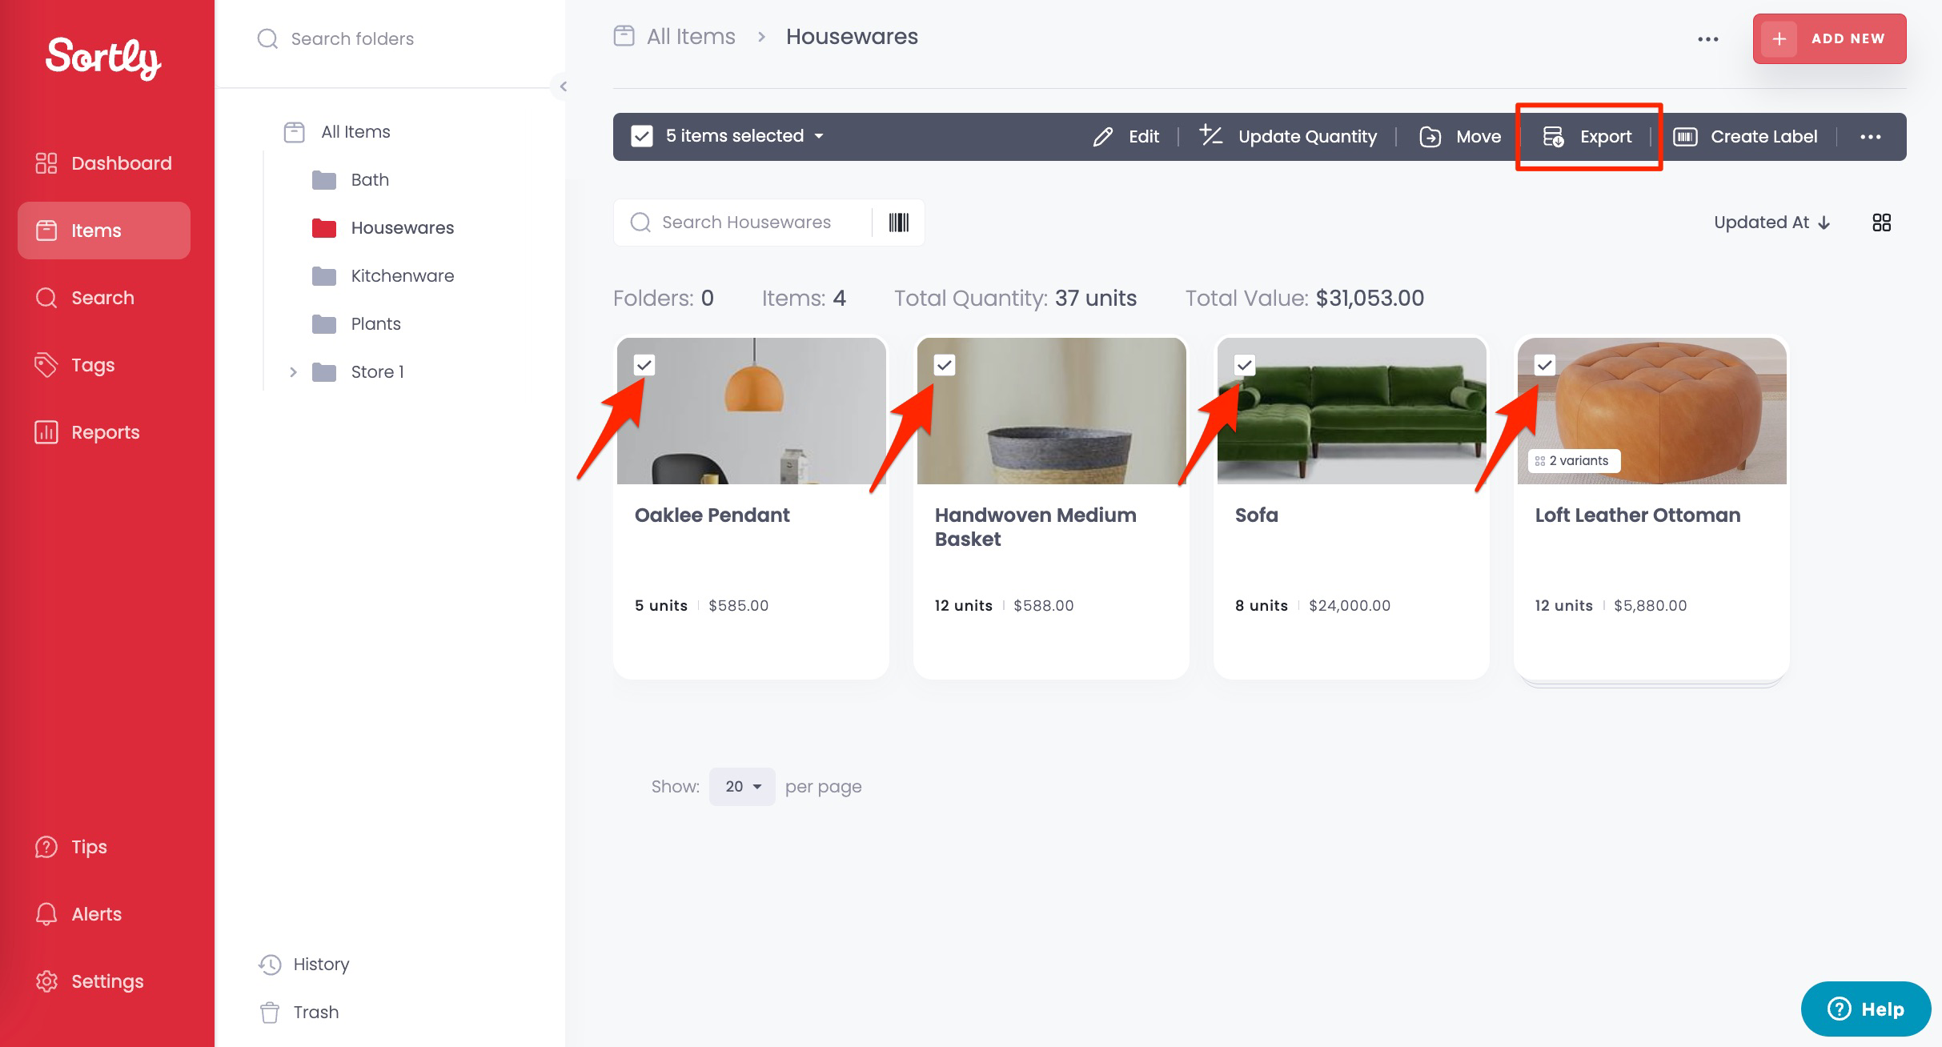Switch layout with the grid view icon
Viewport: 1942px width, 1047px height.
[1882, 223]
